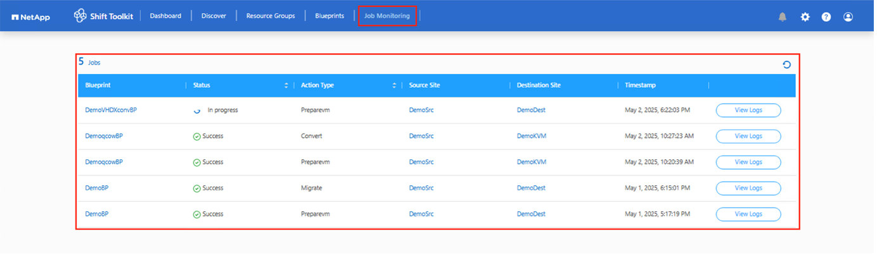Open the user profile icon

tap(848, 17)
